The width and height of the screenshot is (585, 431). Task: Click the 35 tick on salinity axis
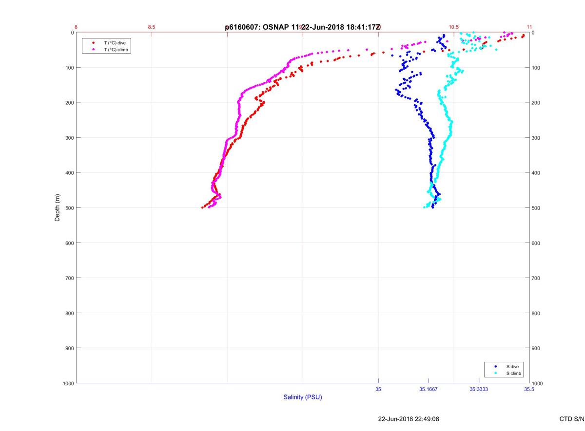click(378, 389)
